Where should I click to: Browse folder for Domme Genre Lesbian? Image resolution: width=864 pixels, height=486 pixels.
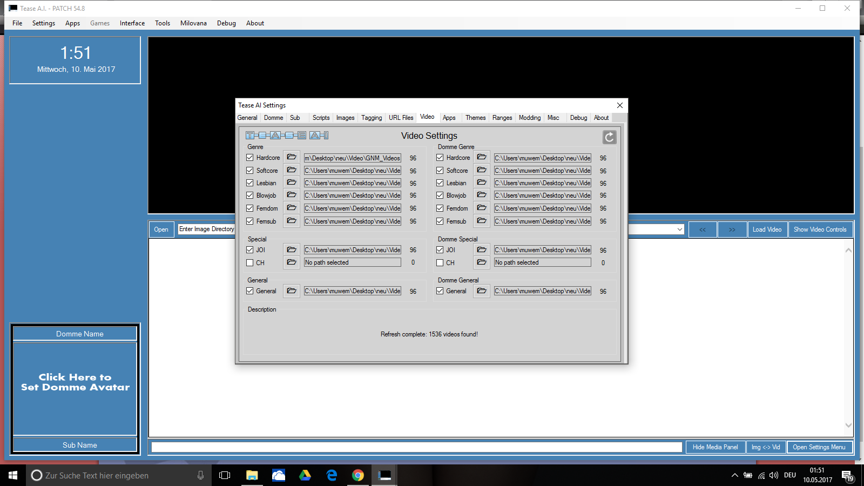point(482,183)
